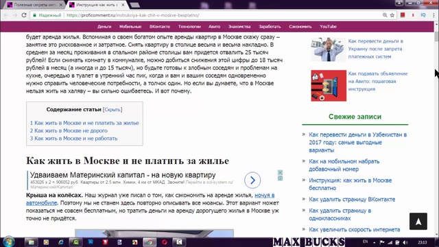Click the volume icon in system tray
This screenshot has width=439, height=247.
(405, 242)
